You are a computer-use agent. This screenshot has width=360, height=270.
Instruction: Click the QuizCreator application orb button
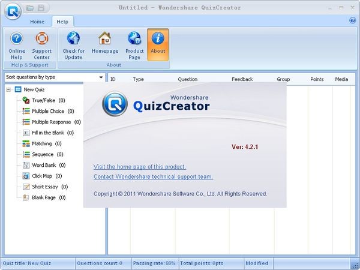pyautogui.click(x=13, y=11)
